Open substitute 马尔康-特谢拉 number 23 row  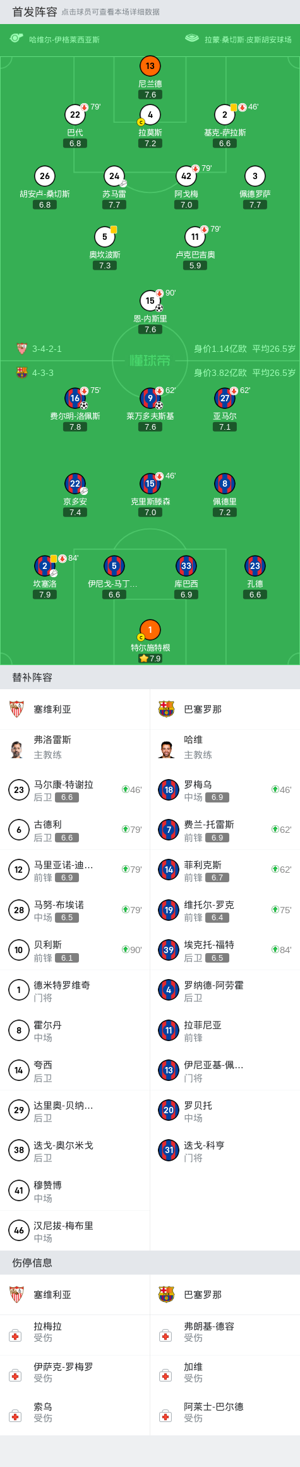coord(75,790)
